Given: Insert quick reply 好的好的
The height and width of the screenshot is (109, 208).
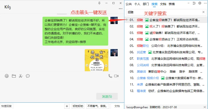Looking at the screenshot, I should (x=78, y=106).
